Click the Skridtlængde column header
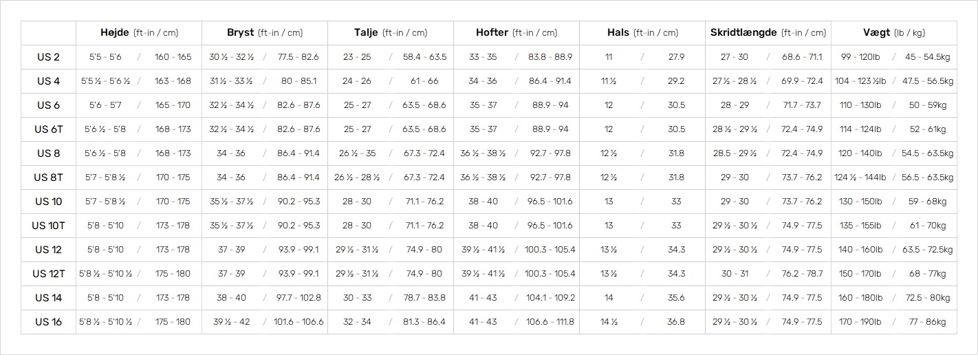The width and height of the screenshot is (978, 355). pos(768,33)
